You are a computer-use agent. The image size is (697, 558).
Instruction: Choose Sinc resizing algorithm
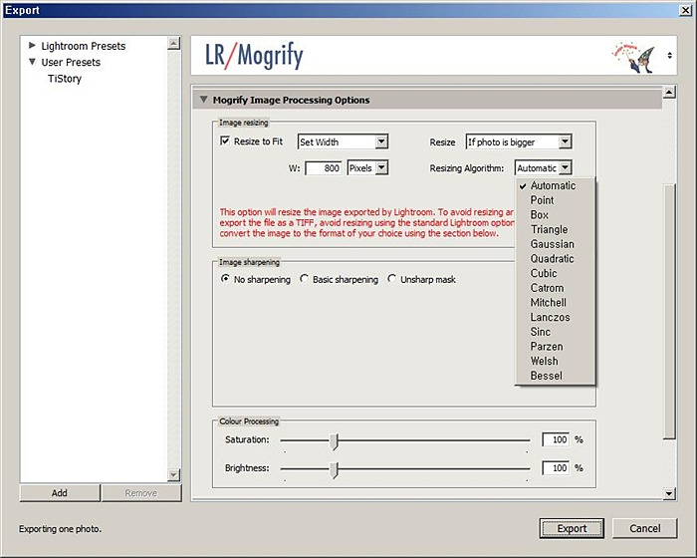tap(555, 332)
